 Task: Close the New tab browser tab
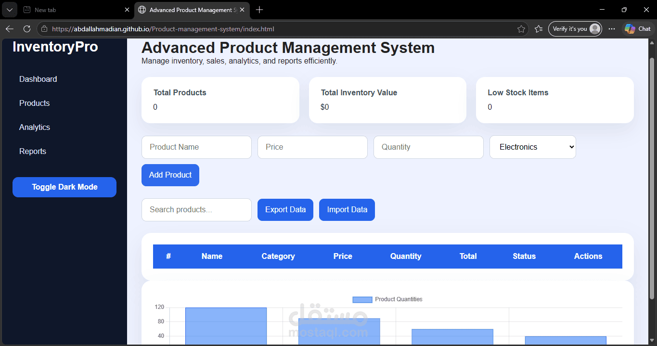pyautogui.click(x=127, y=10)
